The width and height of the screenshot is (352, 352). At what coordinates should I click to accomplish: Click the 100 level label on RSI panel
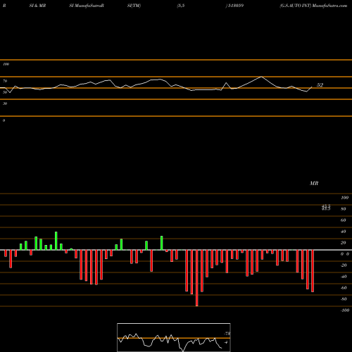click(6, 64)
